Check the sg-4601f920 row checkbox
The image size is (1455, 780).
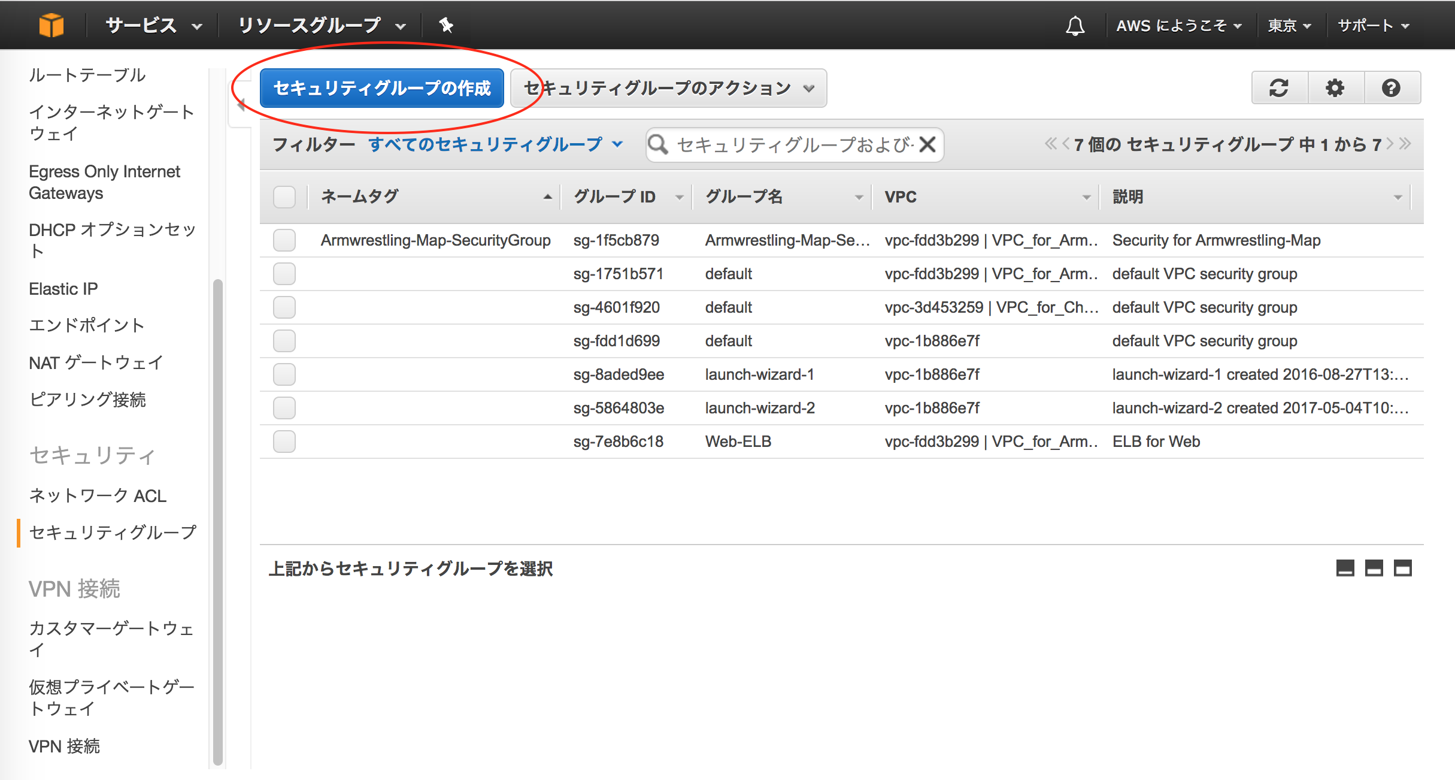[x=284, y=307]
